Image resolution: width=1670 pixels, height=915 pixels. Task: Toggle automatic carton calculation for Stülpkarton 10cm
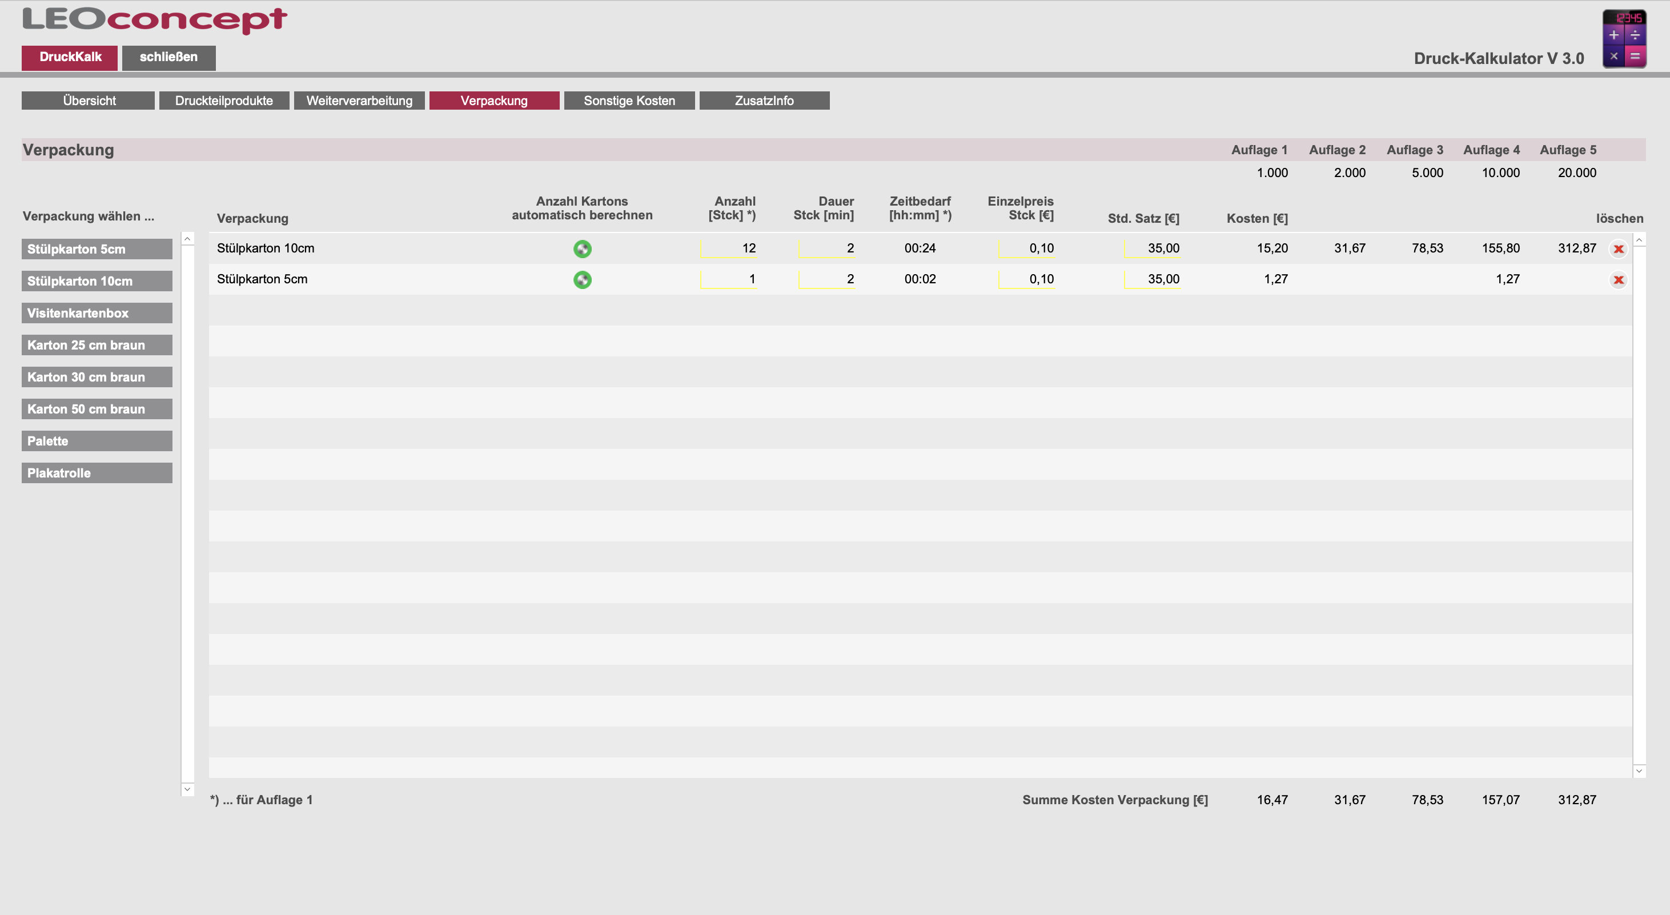(582, 249)
